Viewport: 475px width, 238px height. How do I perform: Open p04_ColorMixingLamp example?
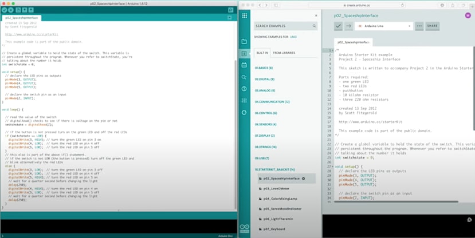280,199
